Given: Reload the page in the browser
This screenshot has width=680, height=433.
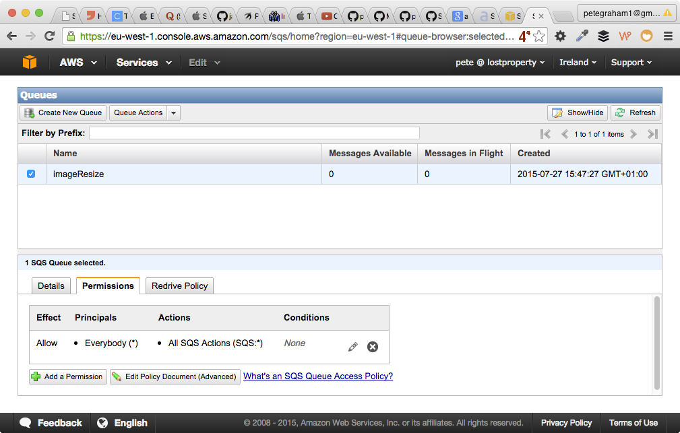Looking at the screenshot, I should pyautogui.click(x=49, y=36).
